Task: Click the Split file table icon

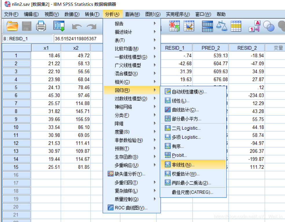Action: (207, 26)
